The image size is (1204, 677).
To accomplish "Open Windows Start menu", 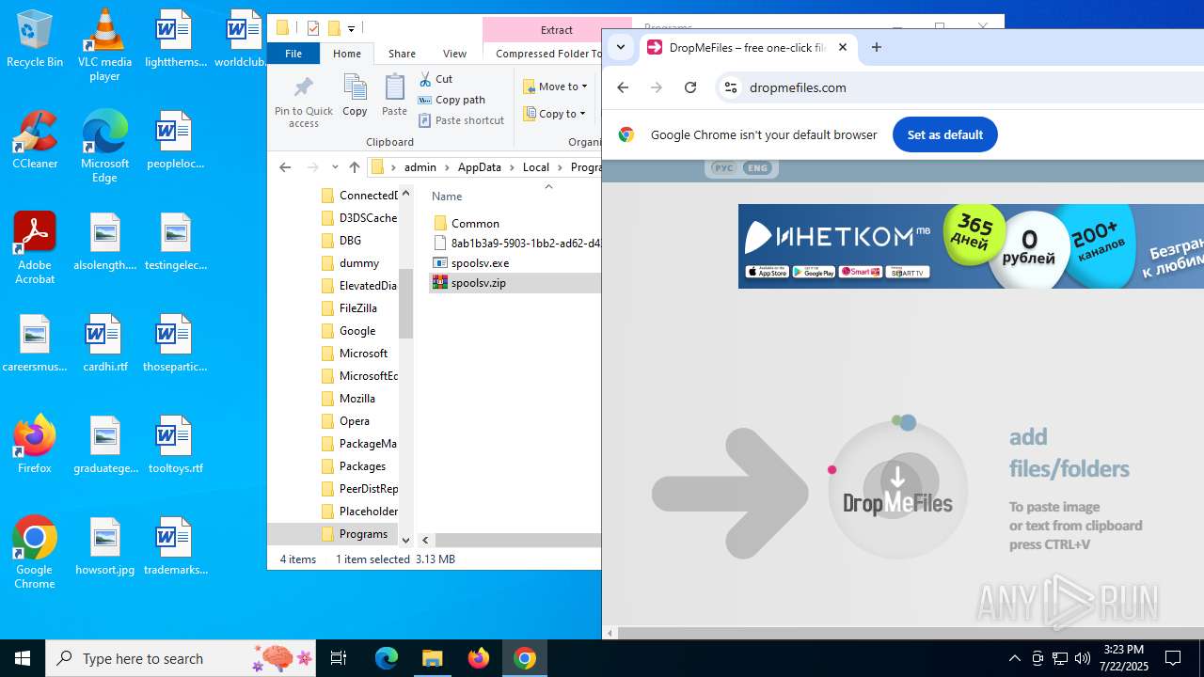I will pyautogui.click(x=23, y=658).
